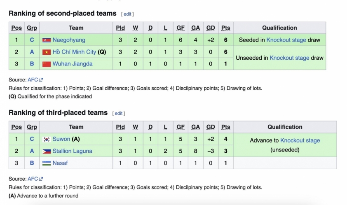Follow Knockout stage link in third-placed teams table
This screenshot has width=347, height=205.
(300, 140)
